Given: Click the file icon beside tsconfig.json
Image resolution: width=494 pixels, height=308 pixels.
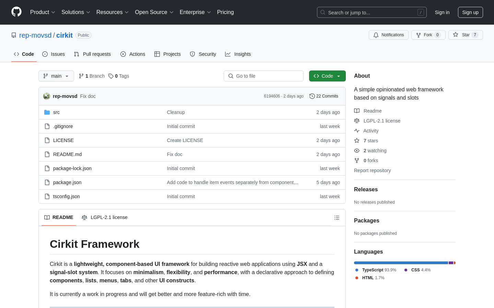Looking at the screenshot, I should (x=47, y=196).
